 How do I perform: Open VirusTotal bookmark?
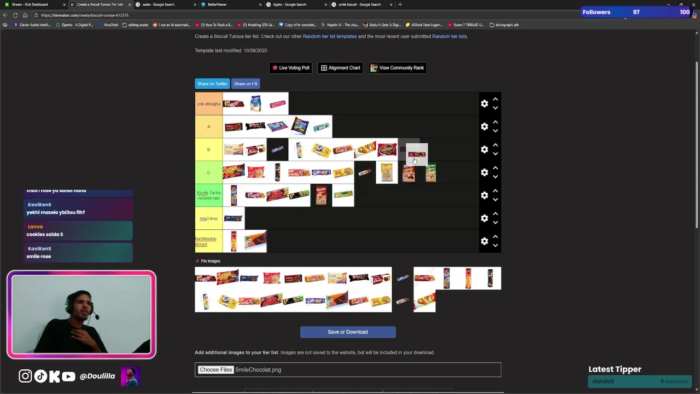point(108,25)
